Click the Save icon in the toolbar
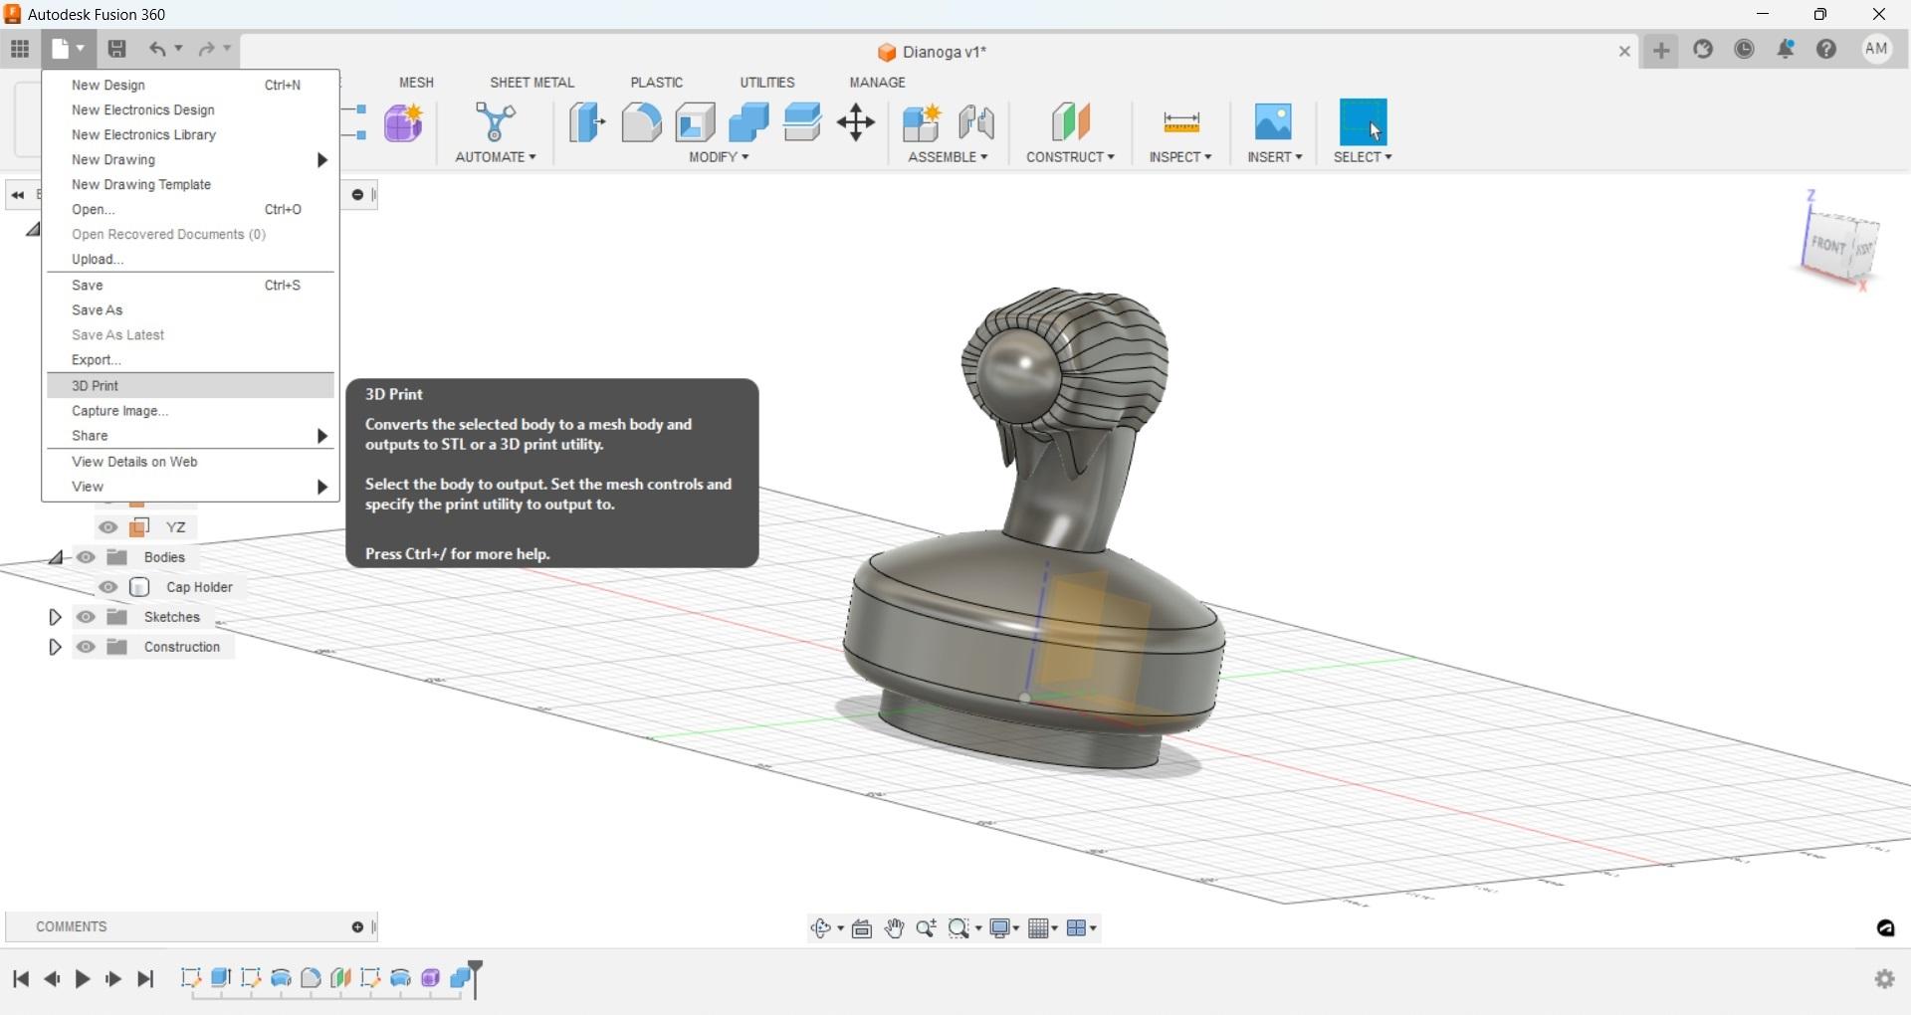Viewport: 1911px width, 1015px height. pyautogui.click(x=116, y=49)
